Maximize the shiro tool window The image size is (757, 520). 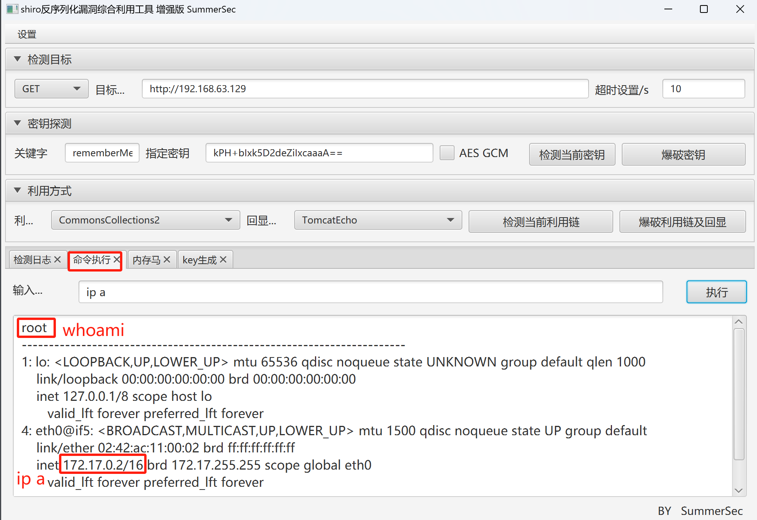[704, 9]
